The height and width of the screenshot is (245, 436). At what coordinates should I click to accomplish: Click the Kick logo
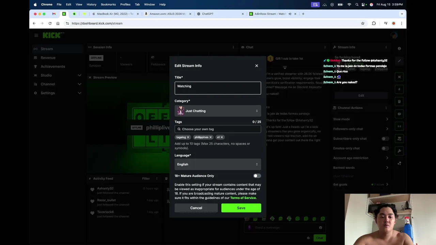[x=53, y=35]
